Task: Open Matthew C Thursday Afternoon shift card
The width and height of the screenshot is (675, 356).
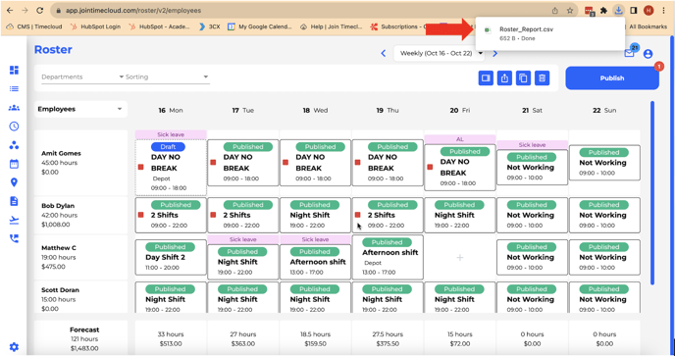Action: coord(388,257)
